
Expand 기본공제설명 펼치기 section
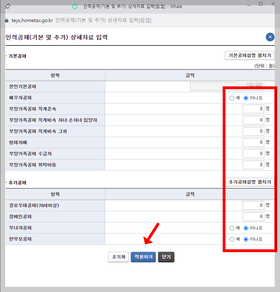(249, 55)
